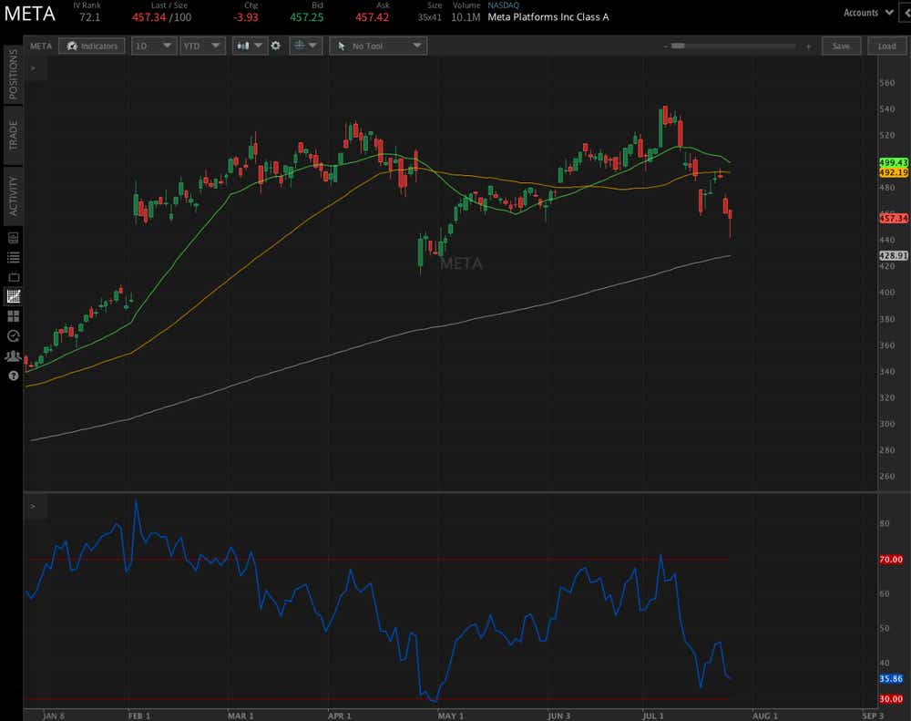Click the zoom out minus sign
The image size is (911, 721).
point(665,46)
